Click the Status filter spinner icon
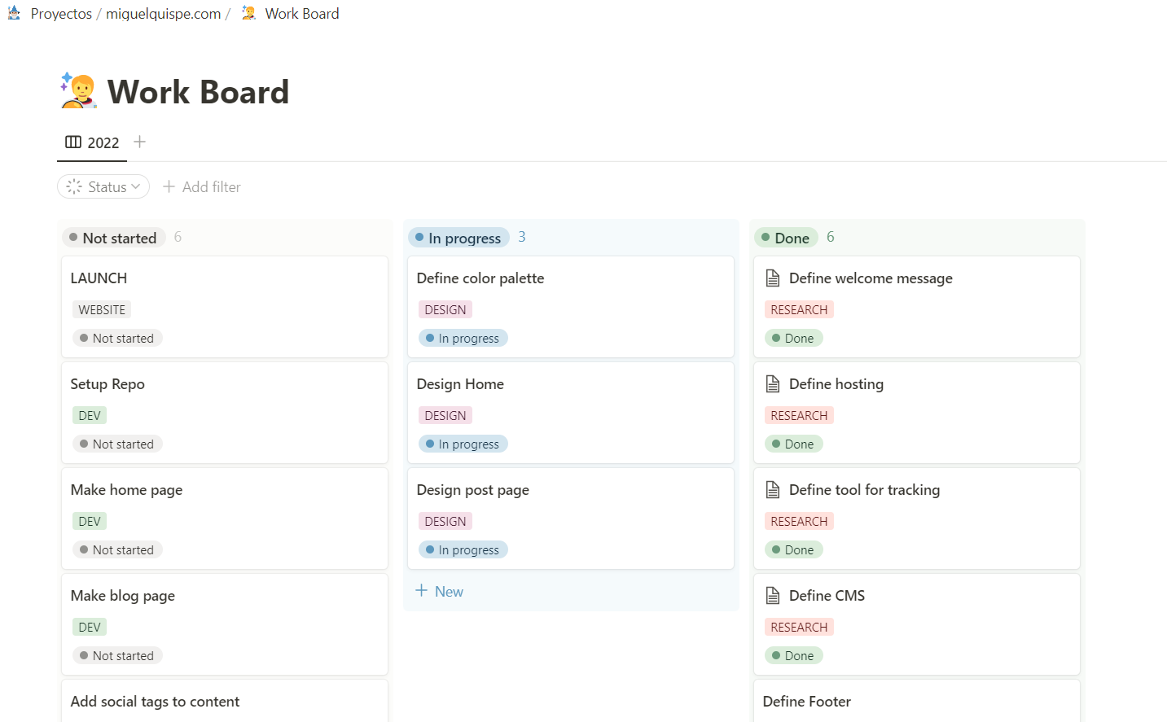The image size is (1167, 722). pyautogui.click(x=74, y=186)
